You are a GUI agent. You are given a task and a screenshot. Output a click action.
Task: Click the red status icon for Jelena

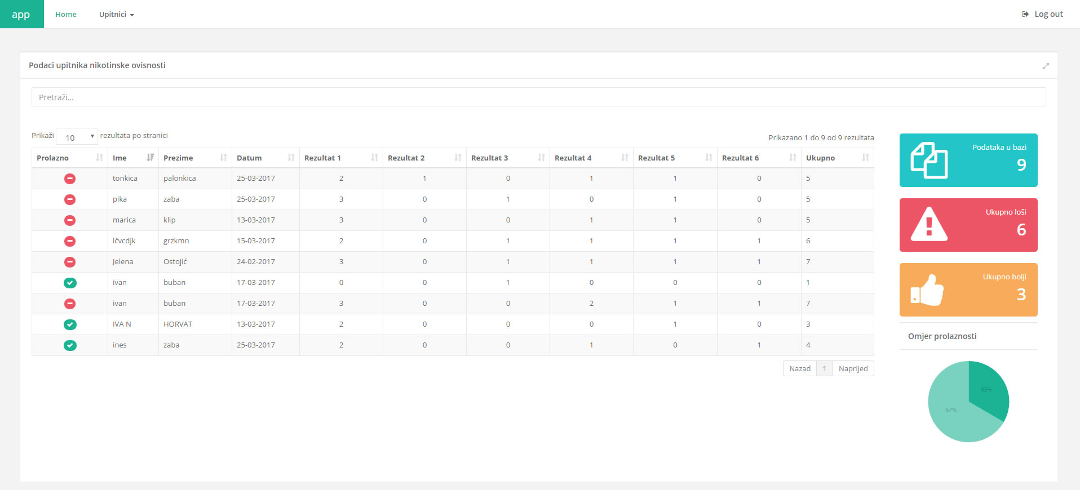click(70, 262)
